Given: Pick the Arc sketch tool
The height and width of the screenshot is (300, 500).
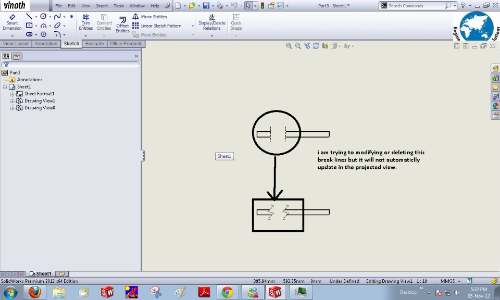Looking at the screenshot, I should click(43, 26).
